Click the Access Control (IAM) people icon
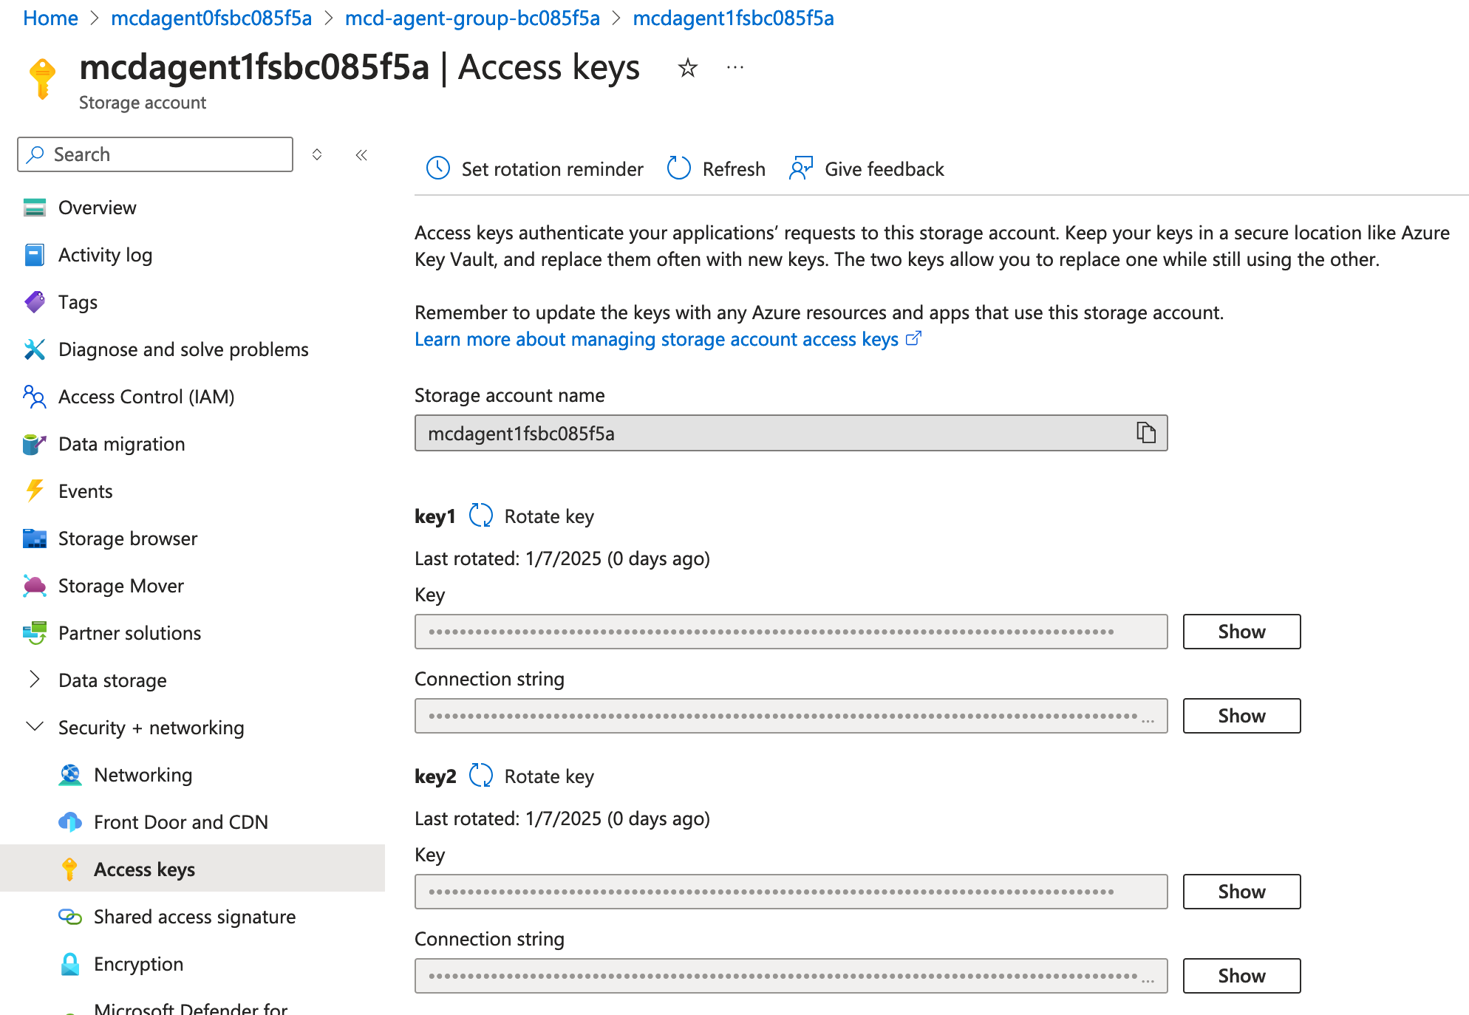Screen dimensions: 1469x1015 [35, 397]
